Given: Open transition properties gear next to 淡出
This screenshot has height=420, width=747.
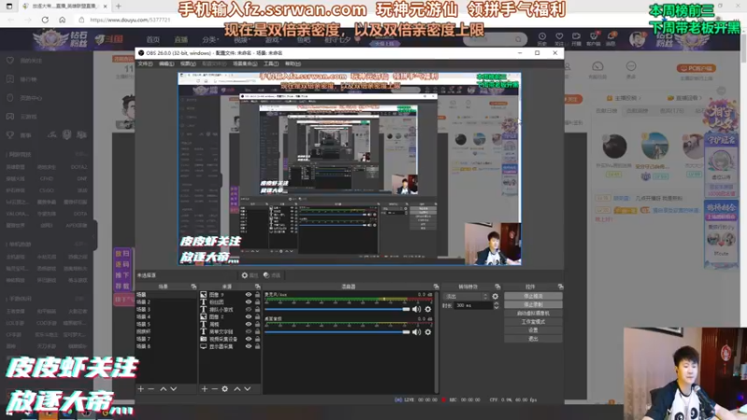Looking at the screenshot, I should (x=496, y=296).
